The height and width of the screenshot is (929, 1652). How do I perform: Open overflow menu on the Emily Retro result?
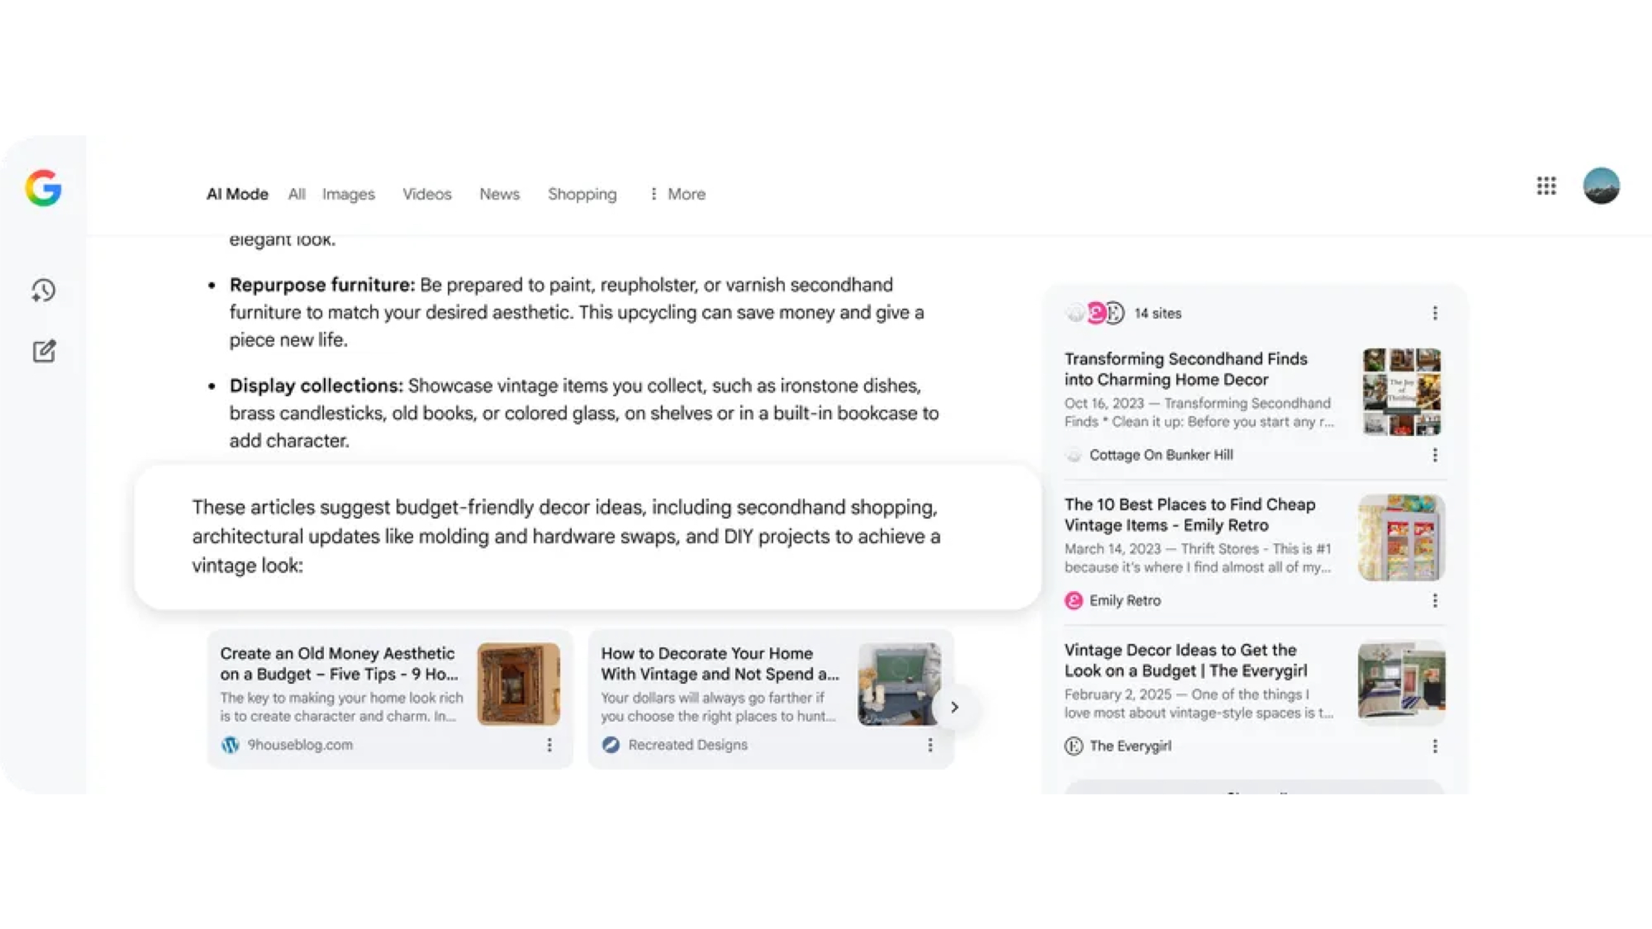(1435, 601)
